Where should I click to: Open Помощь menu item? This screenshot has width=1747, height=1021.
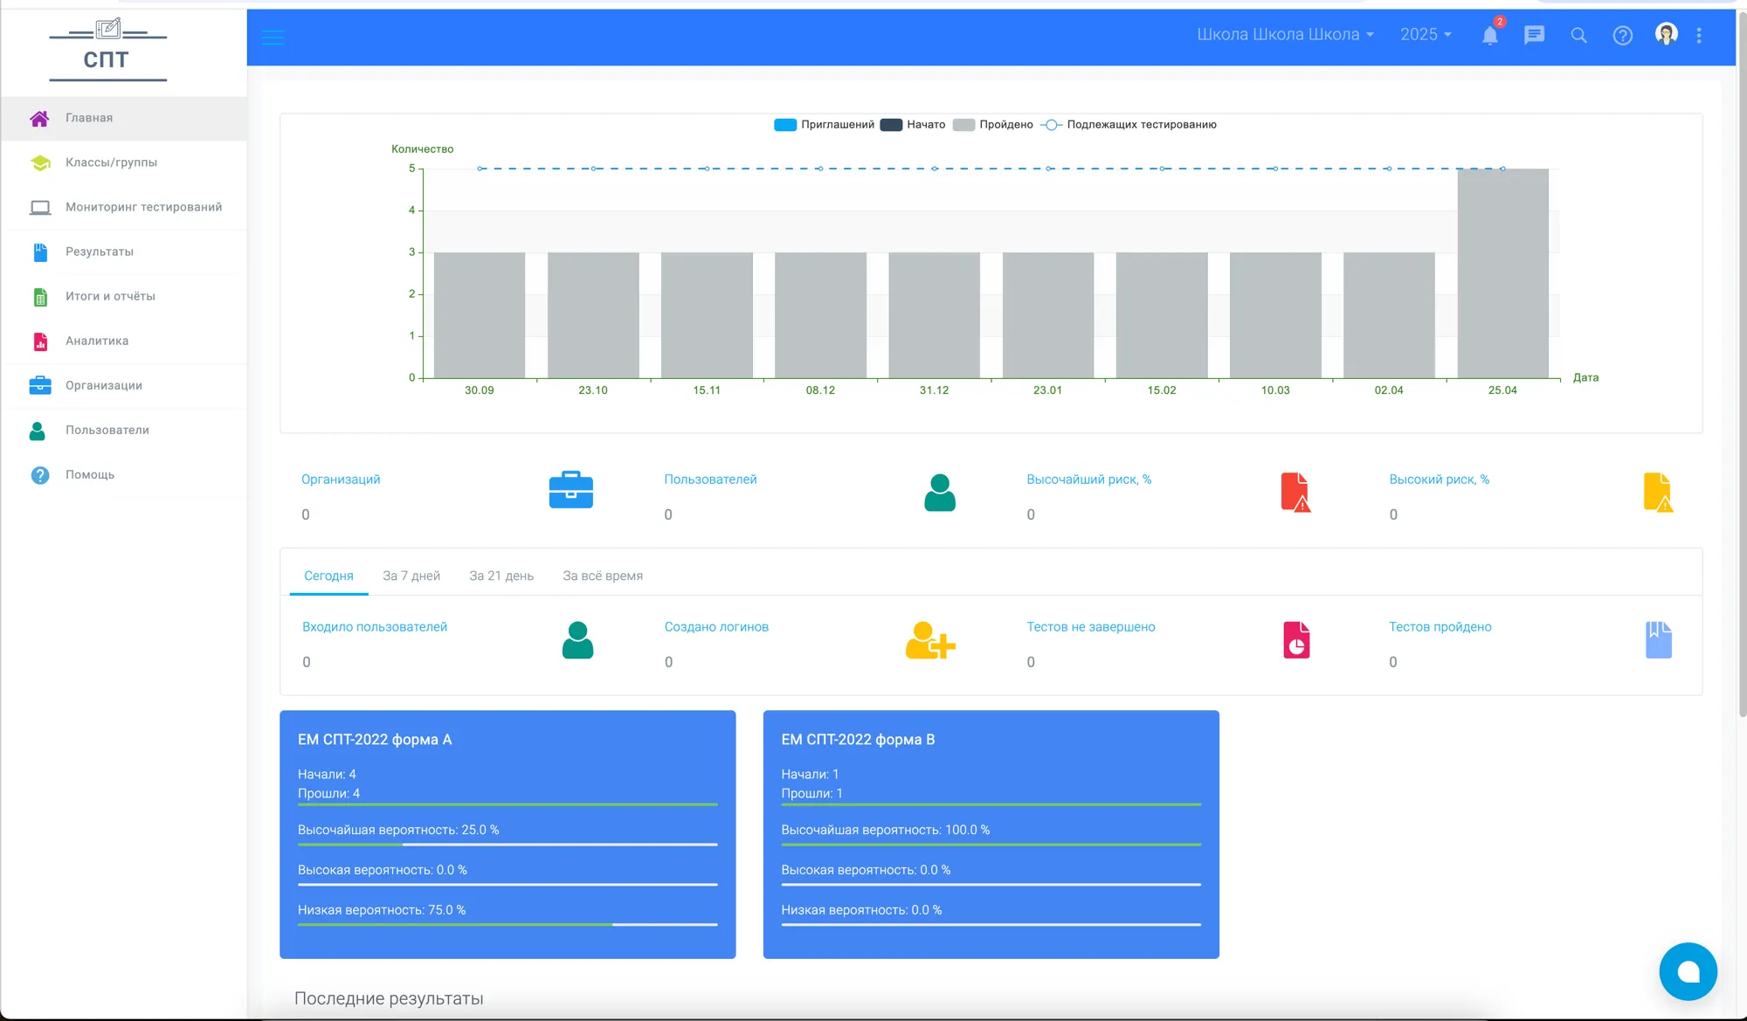pyautogui.click(x=124, y=475)
